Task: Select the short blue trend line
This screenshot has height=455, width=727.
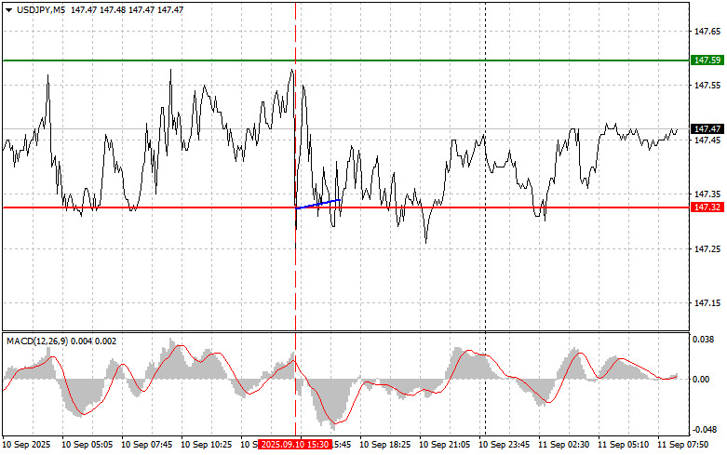Action: coord(318,203)
